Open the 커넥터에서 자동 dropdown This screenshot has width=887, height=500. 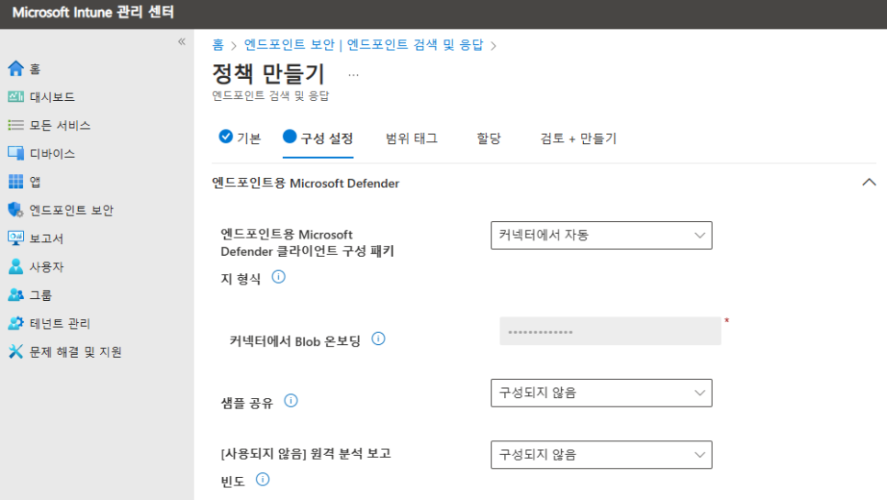601,235
